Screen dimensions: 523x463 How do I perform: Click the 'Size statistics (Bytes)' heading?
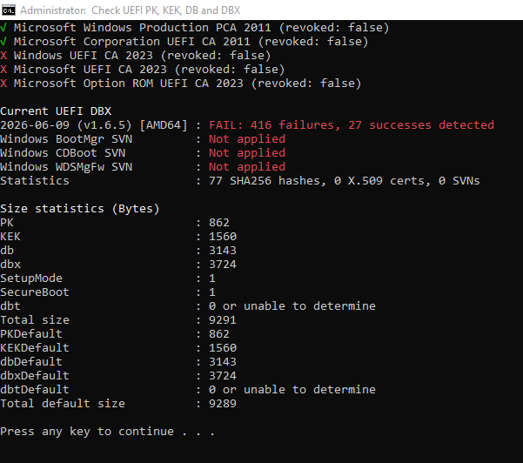80,209
